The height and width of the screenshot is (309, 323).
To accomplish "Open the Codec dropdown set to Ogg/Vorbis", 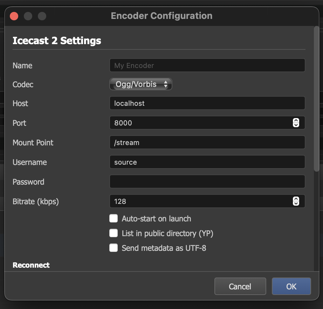I will (x=141, y=84).
